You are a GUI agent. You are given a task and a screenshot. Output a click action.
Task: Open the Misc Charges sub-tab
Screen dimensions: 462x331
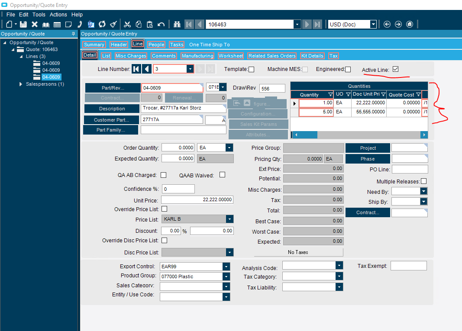point(131,56)
